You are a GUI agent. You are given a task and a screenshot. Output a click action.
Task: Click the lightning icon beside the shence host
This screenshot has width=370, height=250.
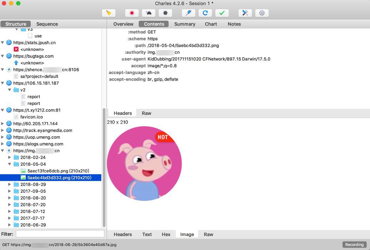point(9,70)
